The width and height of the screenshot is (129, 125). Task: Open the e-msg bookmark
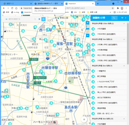coord(15,12)
